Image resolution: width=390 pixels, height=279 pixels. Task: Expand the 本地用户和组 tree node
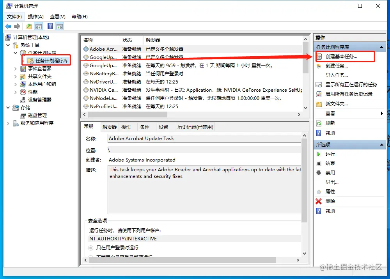click(16, 84)
